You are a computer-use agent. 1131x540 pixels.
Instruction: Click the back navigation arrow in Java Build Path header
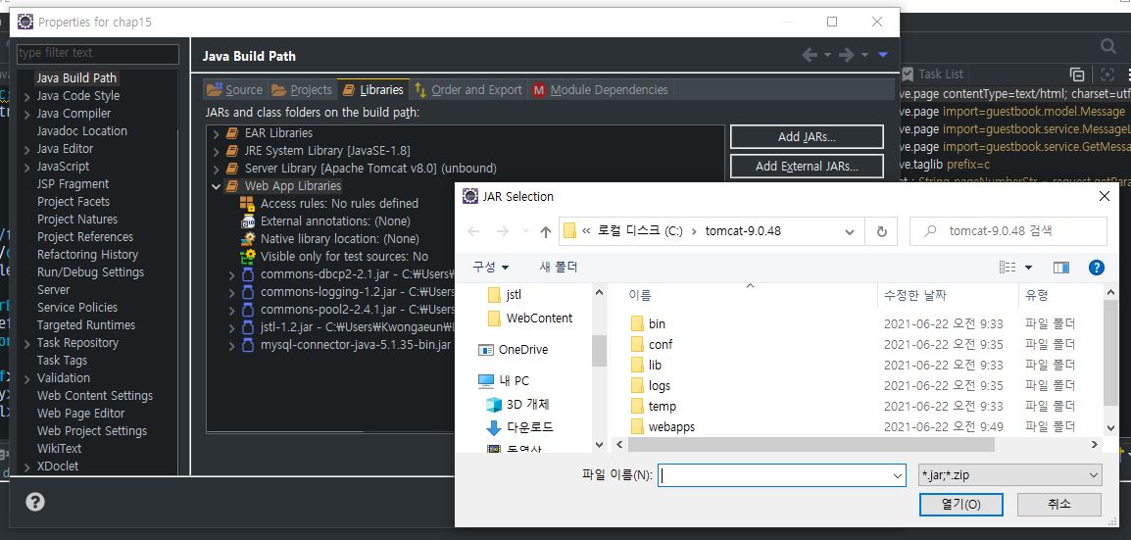810,56
